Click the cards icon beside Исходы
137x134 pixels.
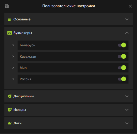pos(10,110)
